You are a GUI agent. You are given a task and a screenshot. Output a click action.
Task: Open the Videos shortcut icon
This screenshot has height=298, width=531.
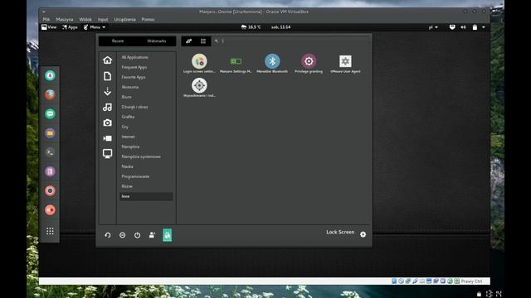tap(107, 138)
